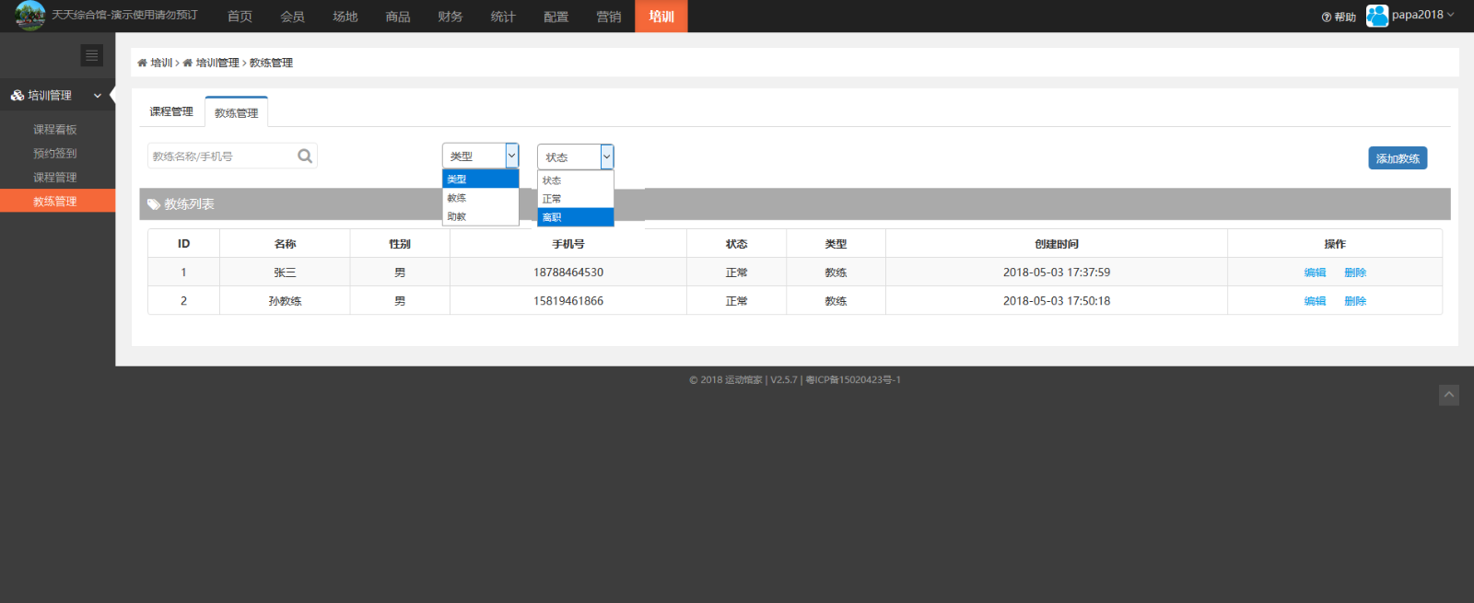This screenshot has width=1474, height=603.
Task: Click phone number 15819461866
Action: (x=568, y=301)
